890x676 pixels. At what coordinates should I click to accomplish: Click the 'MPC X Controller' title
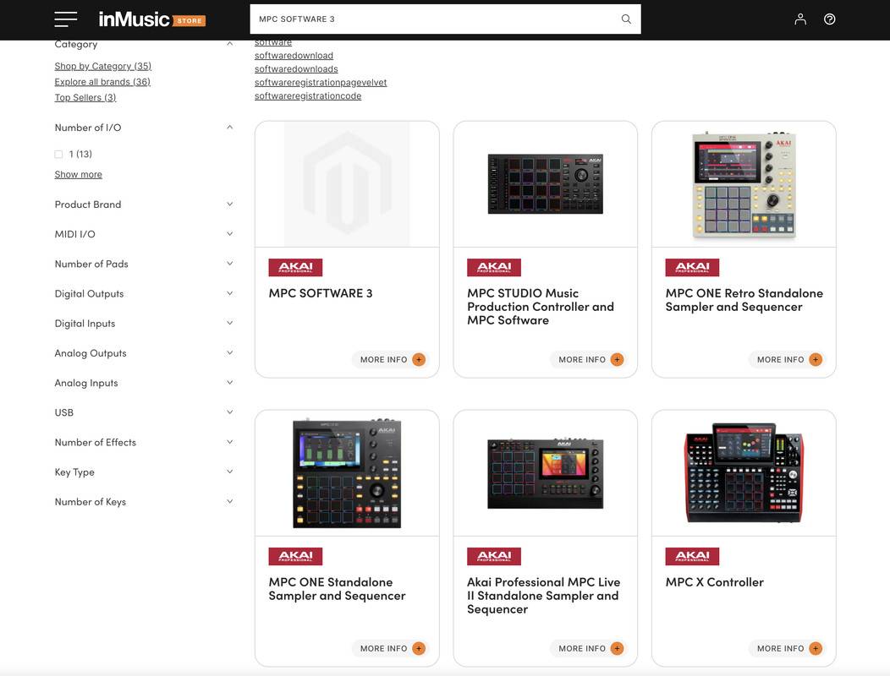(715, 582)
